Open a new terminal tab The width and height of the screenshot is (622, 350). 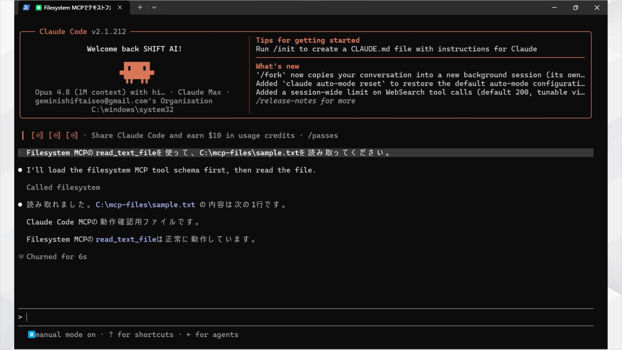140,7
